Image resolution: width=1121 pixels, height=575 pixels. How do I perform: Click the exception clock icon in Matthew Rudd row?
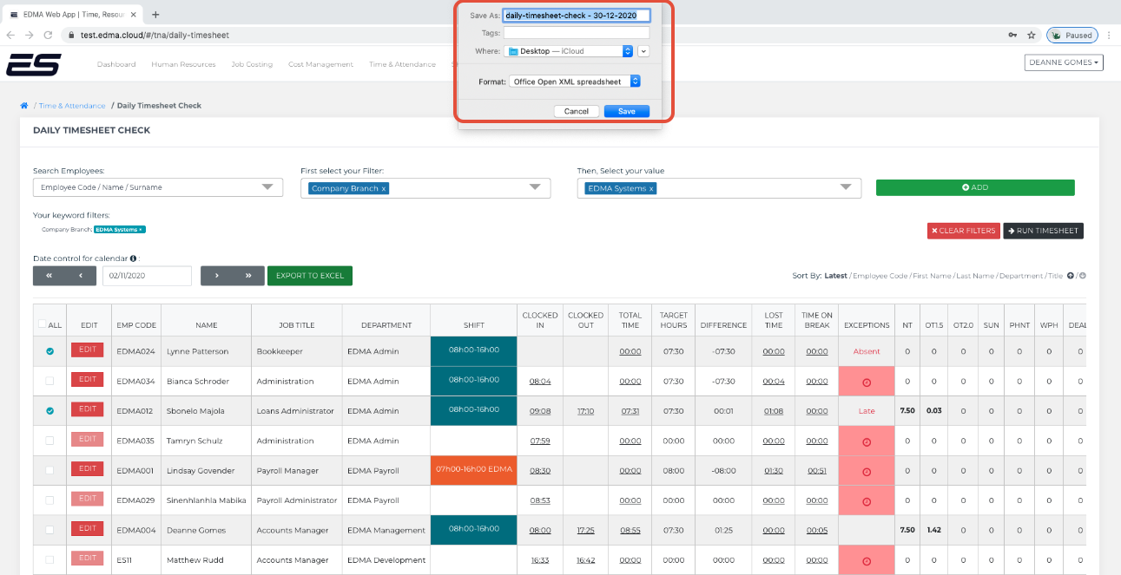866,561
